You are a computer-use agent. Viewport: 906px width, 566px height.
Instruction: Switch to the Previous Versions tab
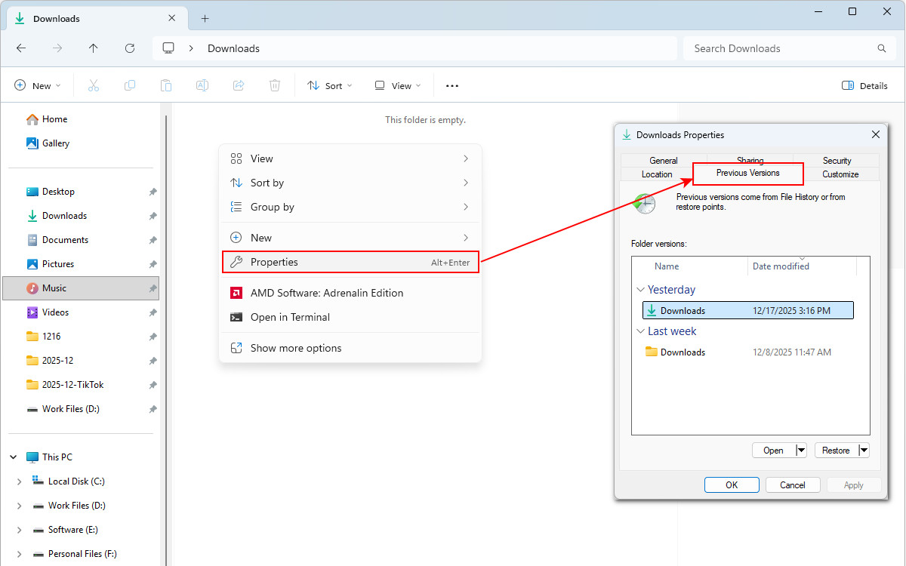pos(747,174)
